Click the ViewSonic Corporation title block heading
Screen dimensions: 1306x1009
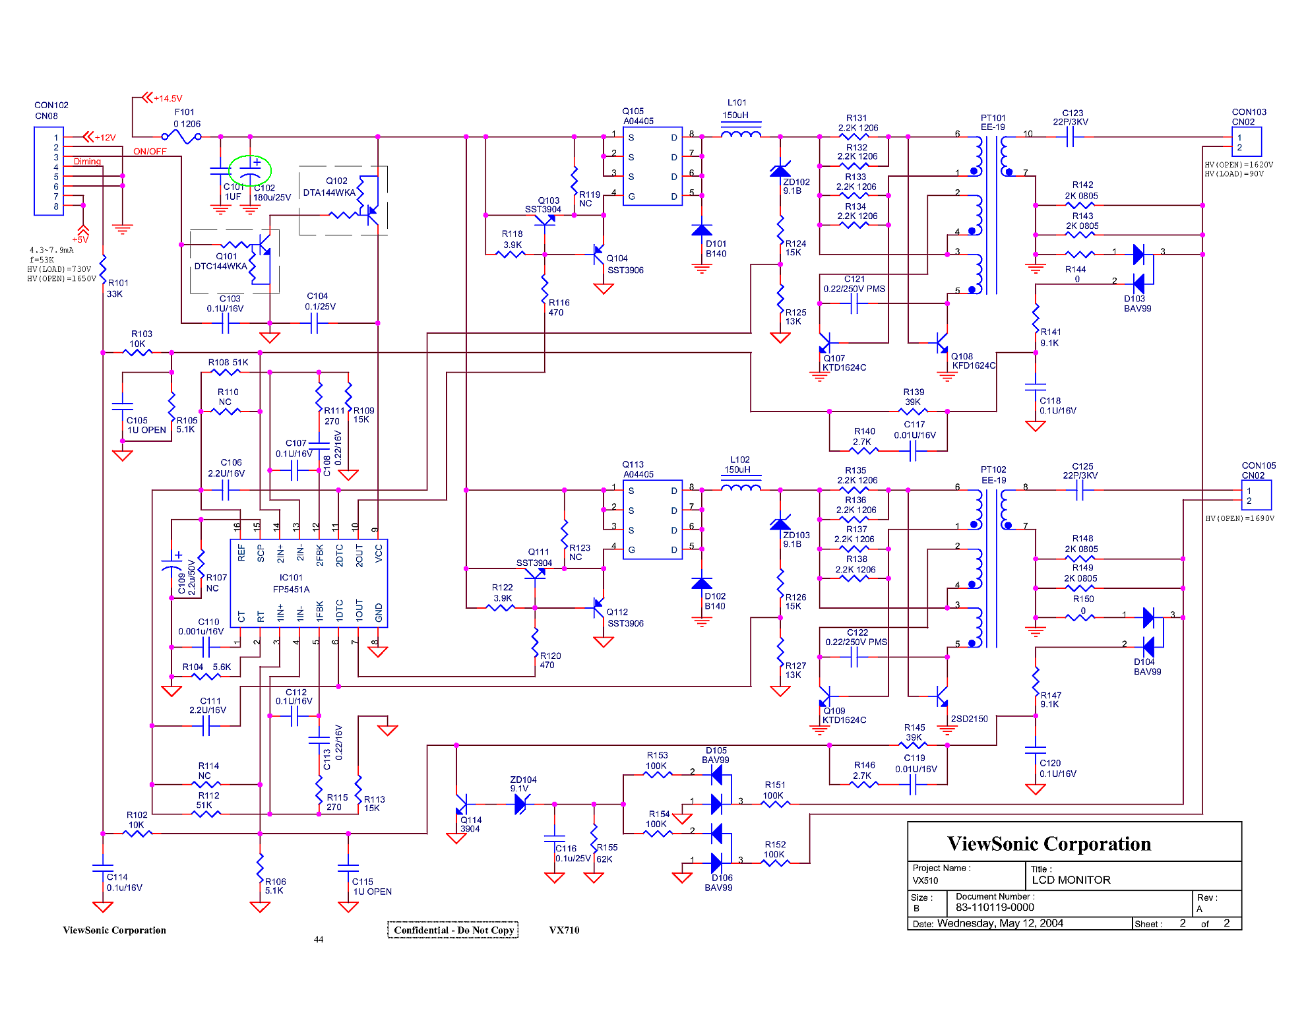click(x=1049, y=844)
